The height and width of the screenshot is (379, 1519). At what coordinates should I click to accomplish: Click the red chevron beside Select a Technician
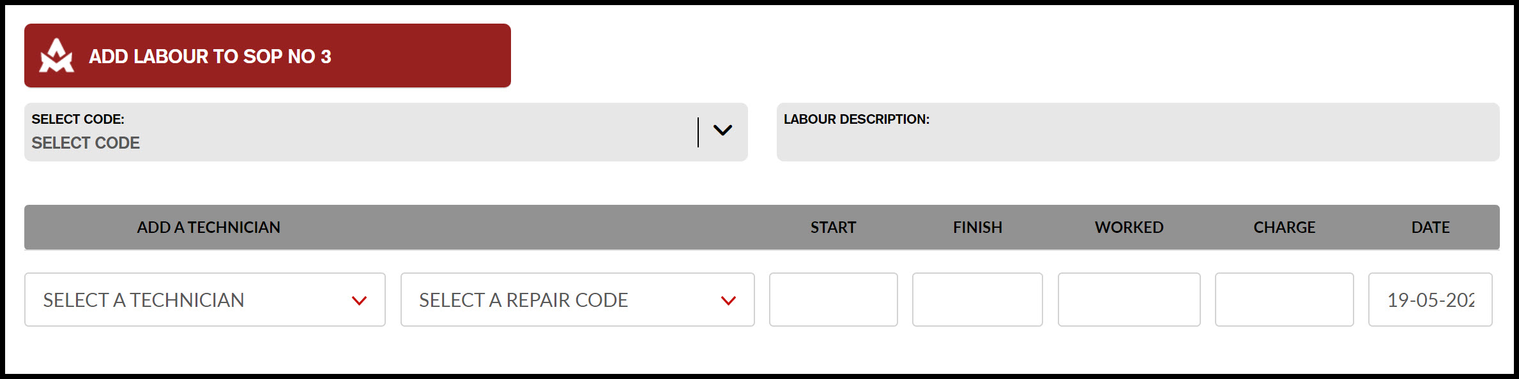360,301
